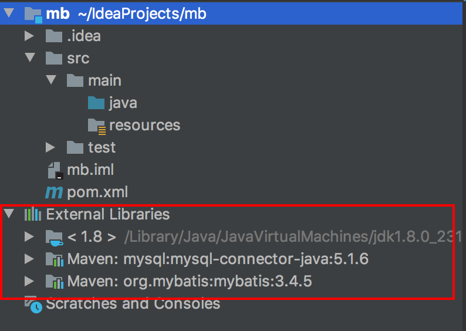
Task: Click the mysql-connector-java library icon
Action: coord(54,259)
